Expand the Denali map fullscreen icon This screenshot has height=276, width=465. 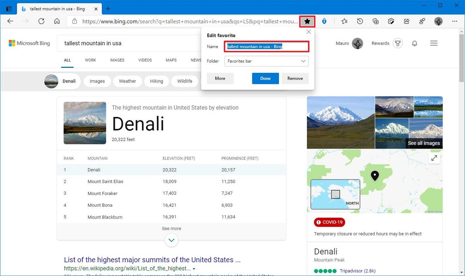[434, 158]
